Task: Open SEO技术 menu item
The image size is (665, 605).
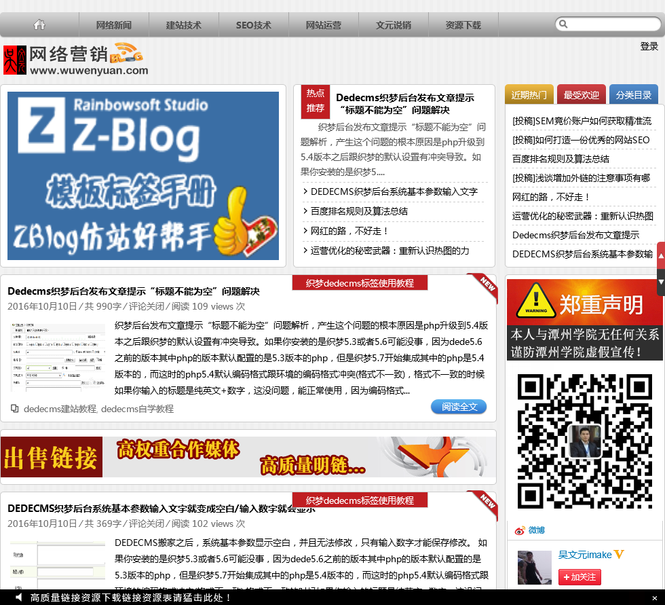Action: pyautogui.click(x=254, y=25)
